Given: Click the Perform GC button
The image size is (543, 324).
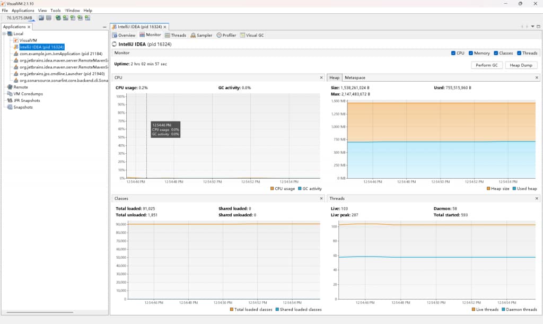Looking at the screenshot, I should pyautogui.click(x=486, y=65).
